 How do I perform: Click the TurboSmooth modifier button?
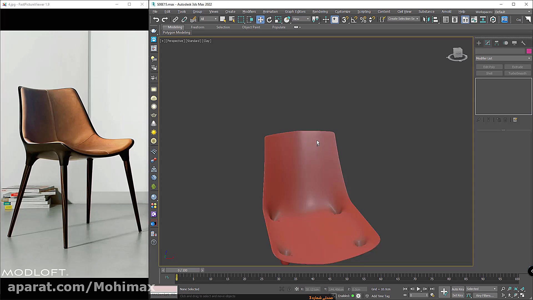(x=517, y=73)
